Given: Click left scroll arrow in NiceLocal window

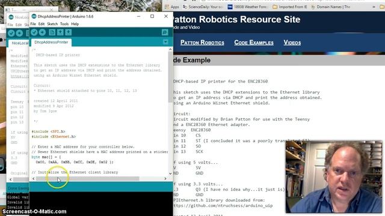Looking at the screenshot, I should pos(10,179).
